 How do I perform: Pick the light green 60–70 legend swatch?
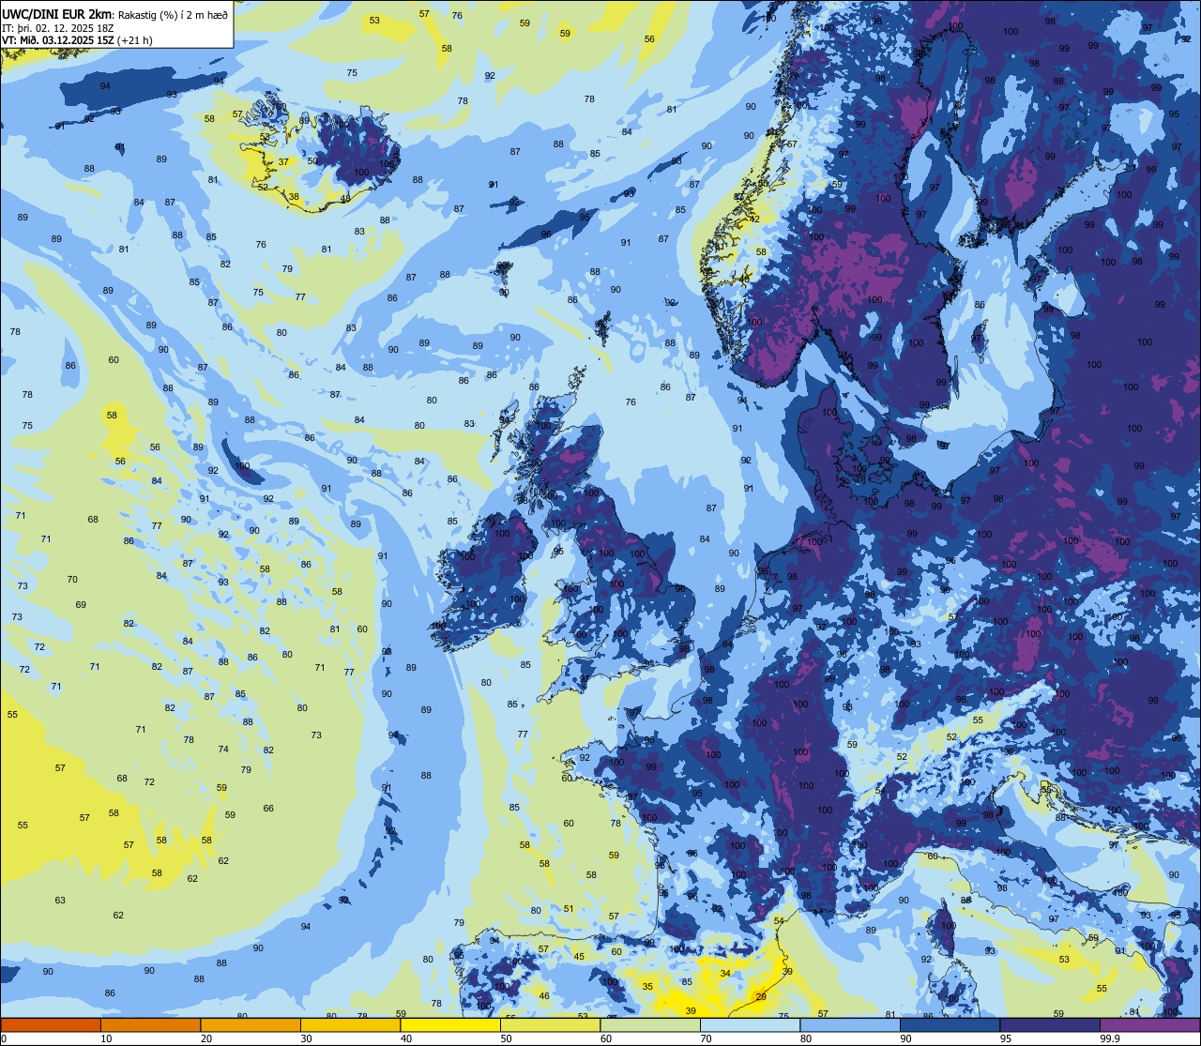[650, 1024]
